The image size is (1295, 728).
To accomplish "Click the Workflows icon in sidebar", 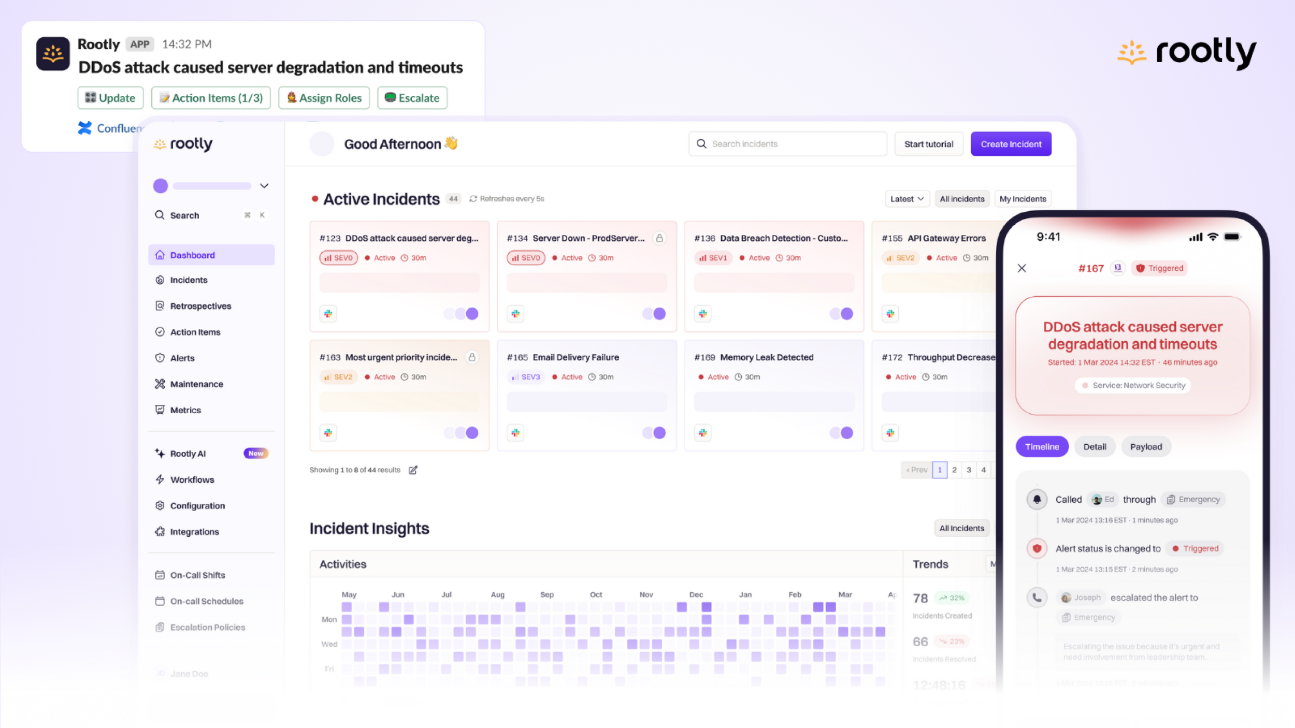I will click(x=160, y=479).
